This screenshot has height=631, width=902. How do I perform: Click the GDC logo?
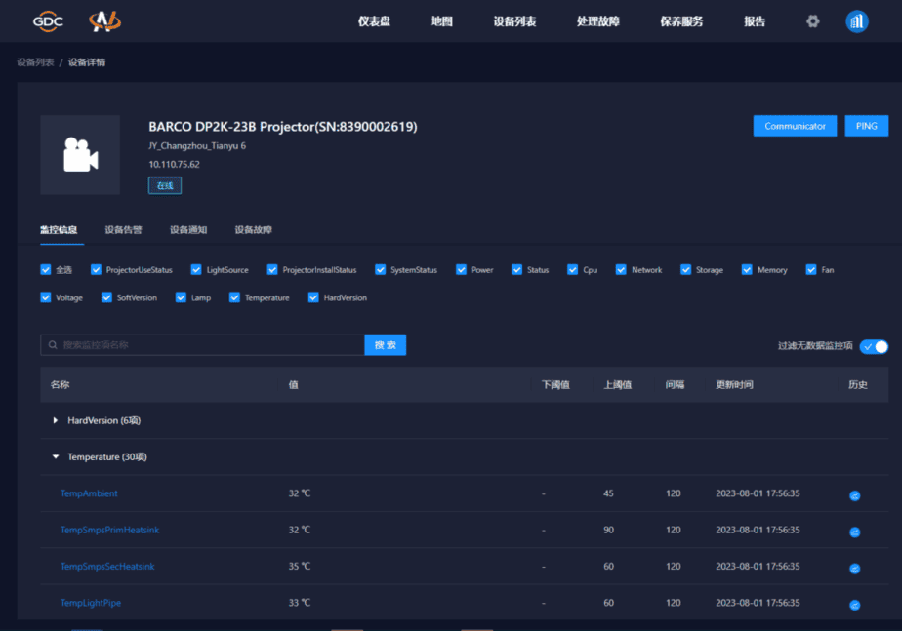coord(48,21)
